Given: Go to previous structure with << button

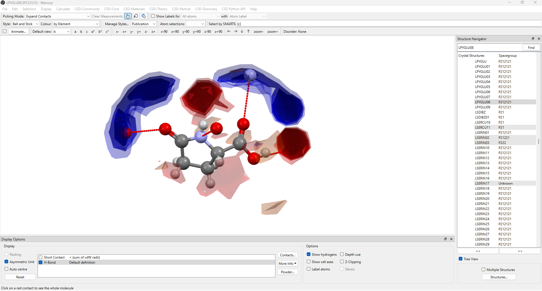Looking at the screenshot, I should [478, 251].
